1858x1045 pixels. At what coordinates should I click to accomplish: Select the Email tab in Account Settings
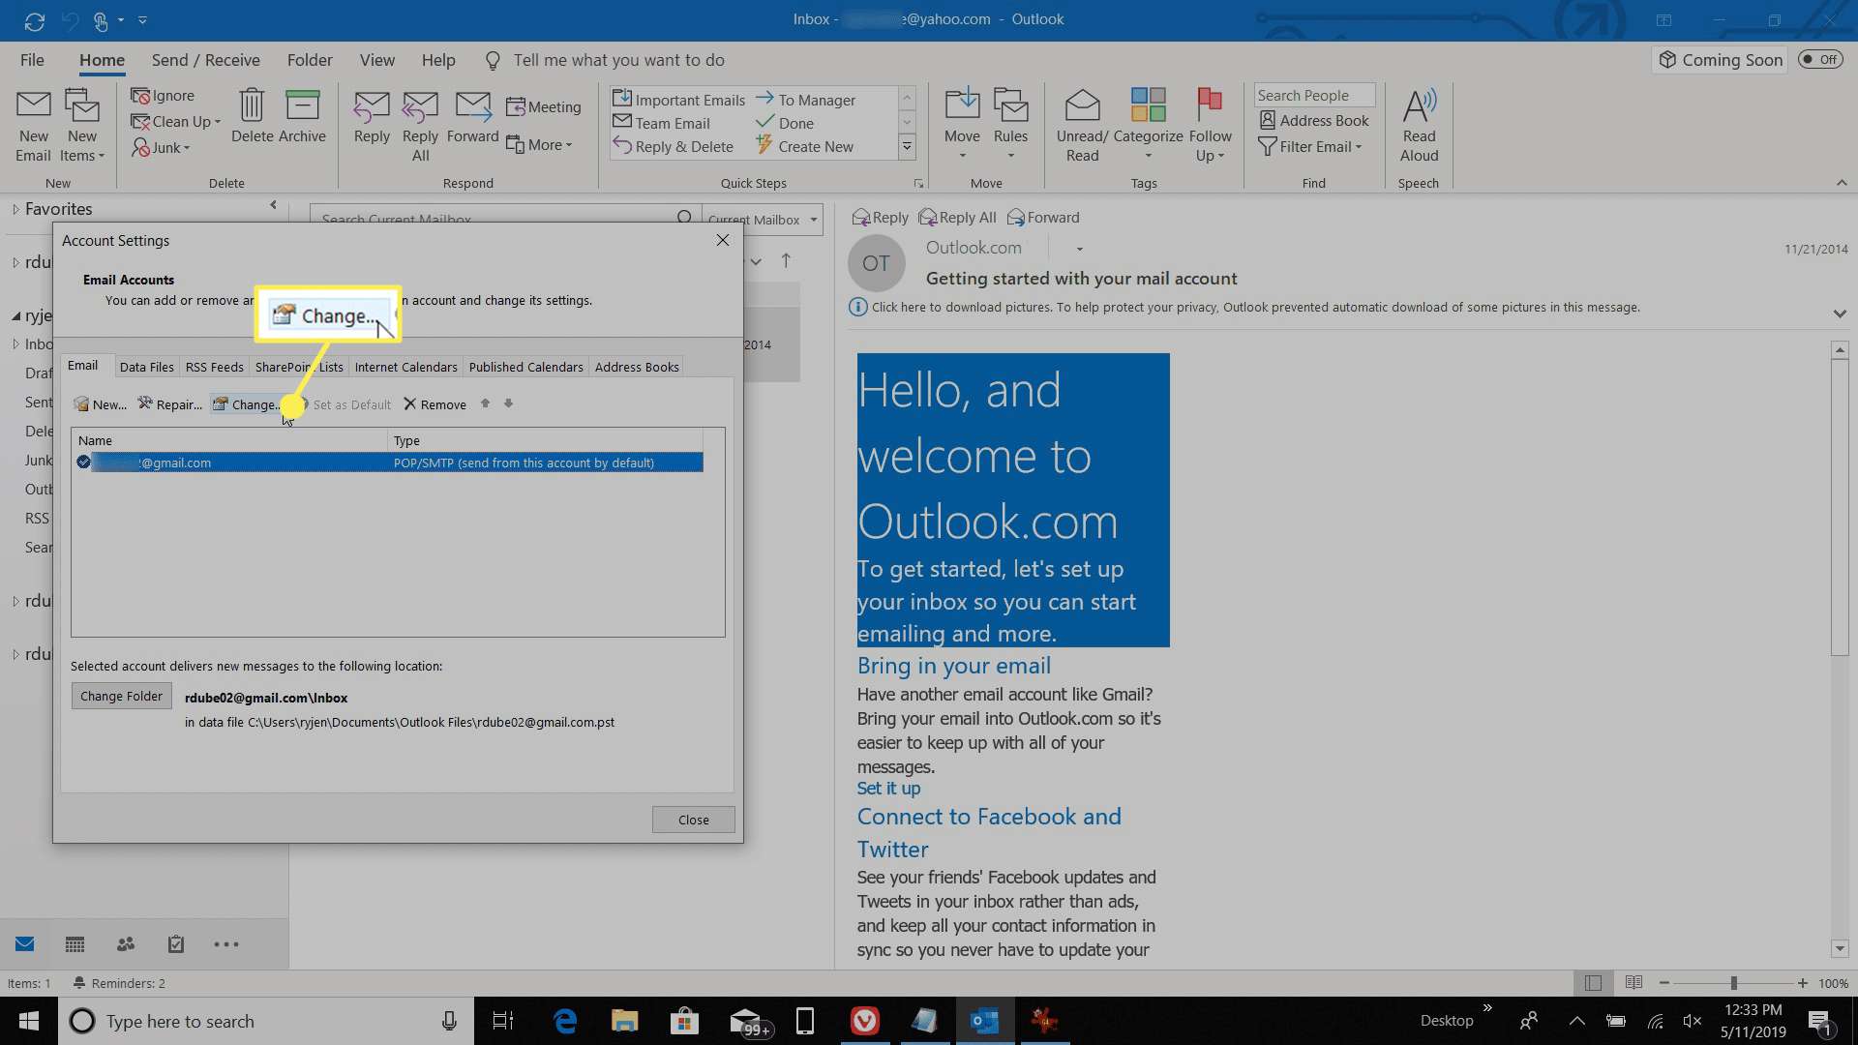pyautogui.click(x=83, y=366)
